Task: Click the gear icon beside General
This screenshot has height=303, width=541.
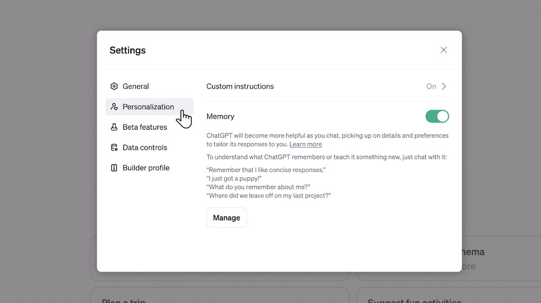Action: pyautogui.click(x=114, y=86)
